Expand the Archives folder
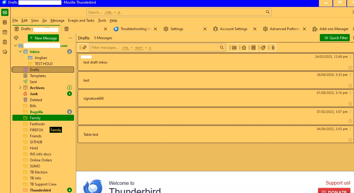Screen dimensions: 354x193 (x=20, y=88)
